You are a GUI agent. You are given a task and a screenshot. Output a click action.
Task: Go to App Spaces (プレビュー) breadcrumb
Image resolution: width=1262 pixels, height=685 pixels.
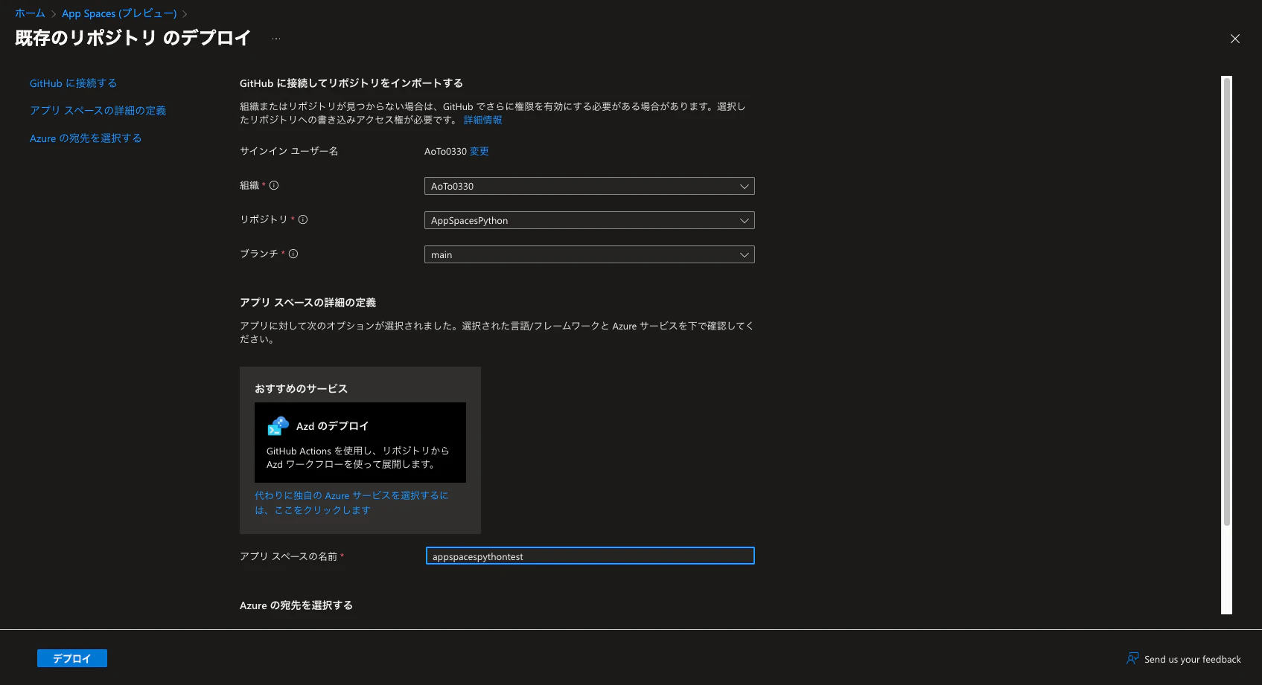click(119, 13)
